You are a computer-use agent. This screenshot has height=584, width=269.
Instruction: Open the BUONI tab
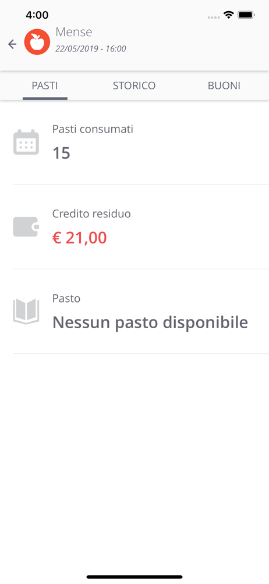tap(224, 86)
